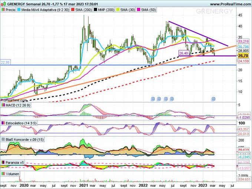
Task: Click the 15 price axis label
Action: pos(240,81)
